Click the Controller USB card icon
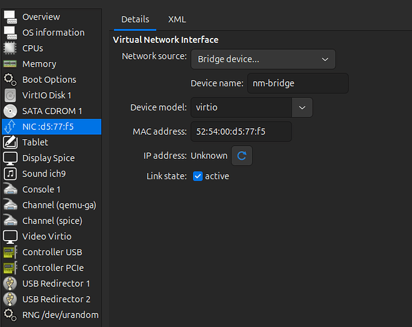Viewport: 412px width, 327px height. click(10, 252)
